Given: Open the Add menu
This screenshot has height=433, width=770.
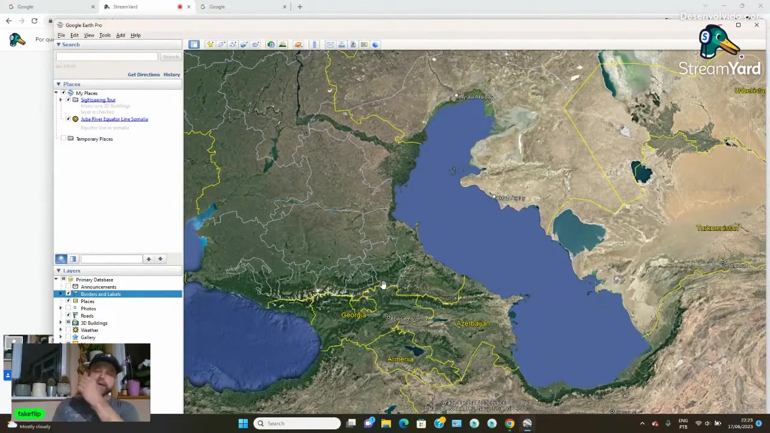Looking at the screenshot, I should pyautogui.click(x=120, y=35).
